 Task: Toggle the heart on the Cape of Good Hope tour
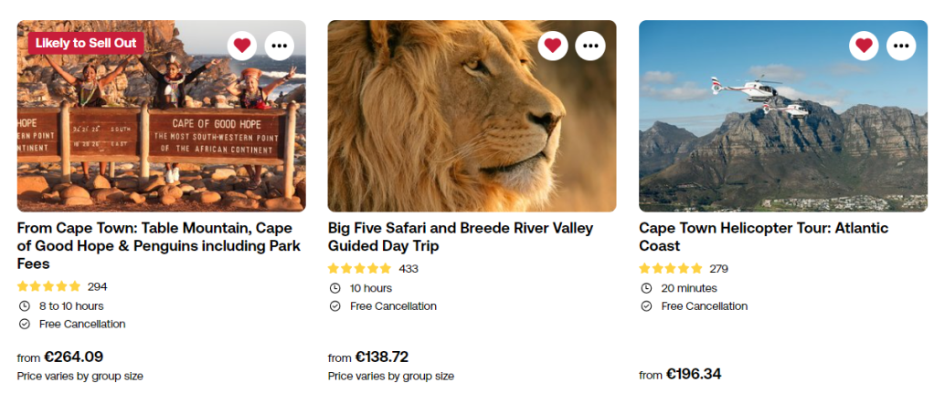click(x=242, y=45)
